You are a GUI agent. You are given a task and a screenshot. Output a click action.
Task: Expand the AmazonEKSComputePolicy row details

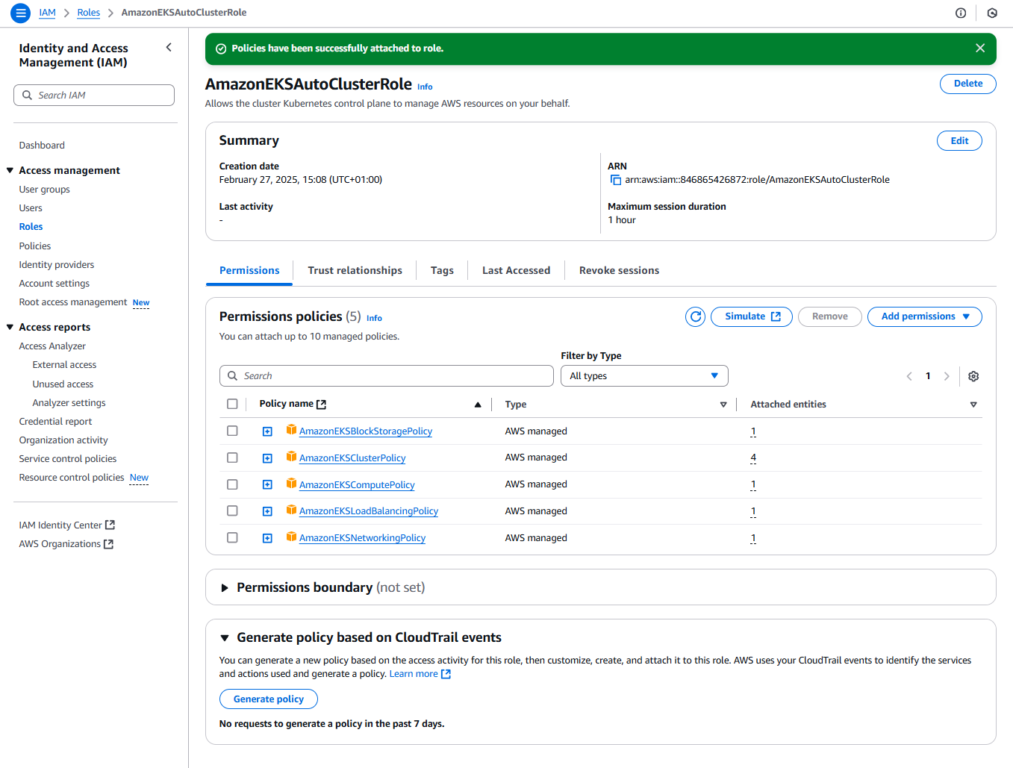267,485
